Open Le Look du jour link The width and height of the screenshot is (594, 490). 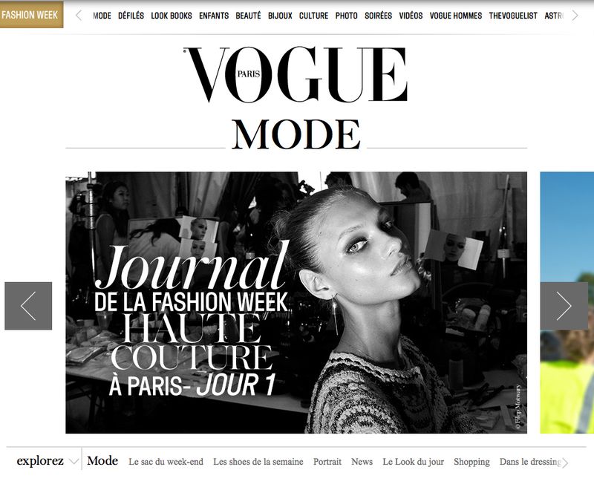point(414,462)
